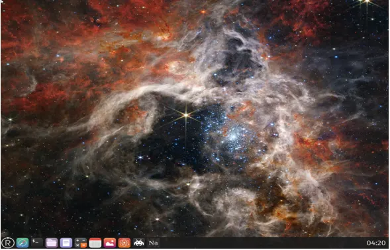The width and height of the screenshot is (390, 250).
Task: Launch the space invader games app
Action: coord(139,243)
